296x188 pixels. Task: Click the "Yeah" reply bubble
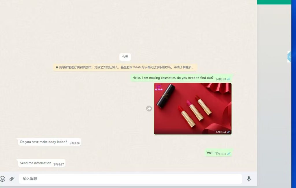[x=210, y=152]
